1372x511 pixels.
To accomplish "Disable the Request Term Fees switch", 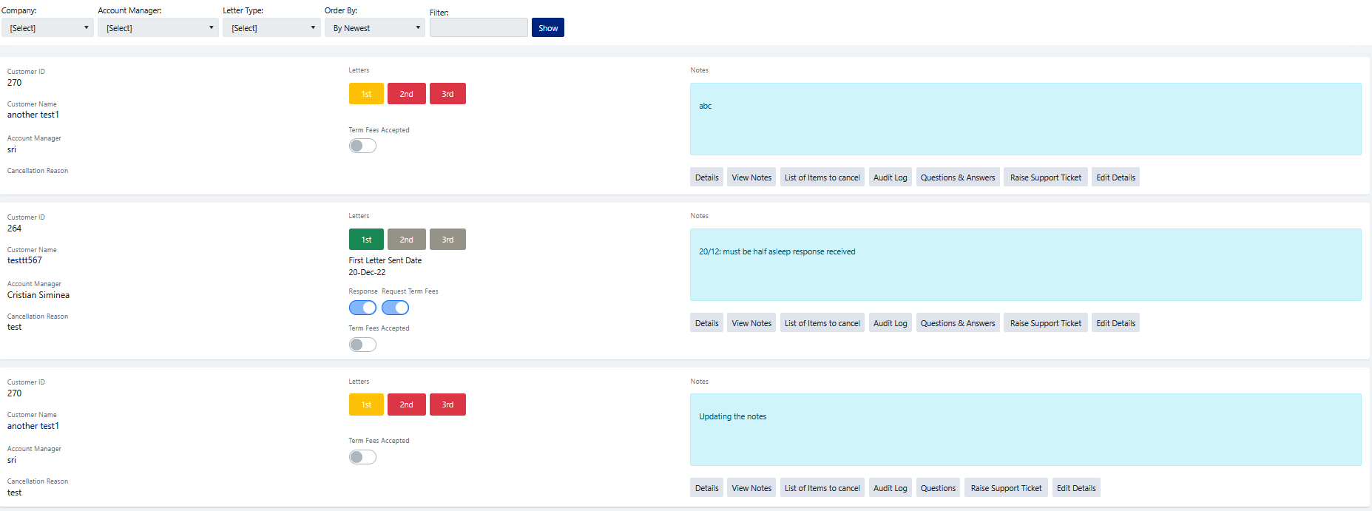I will click(395, 308).
